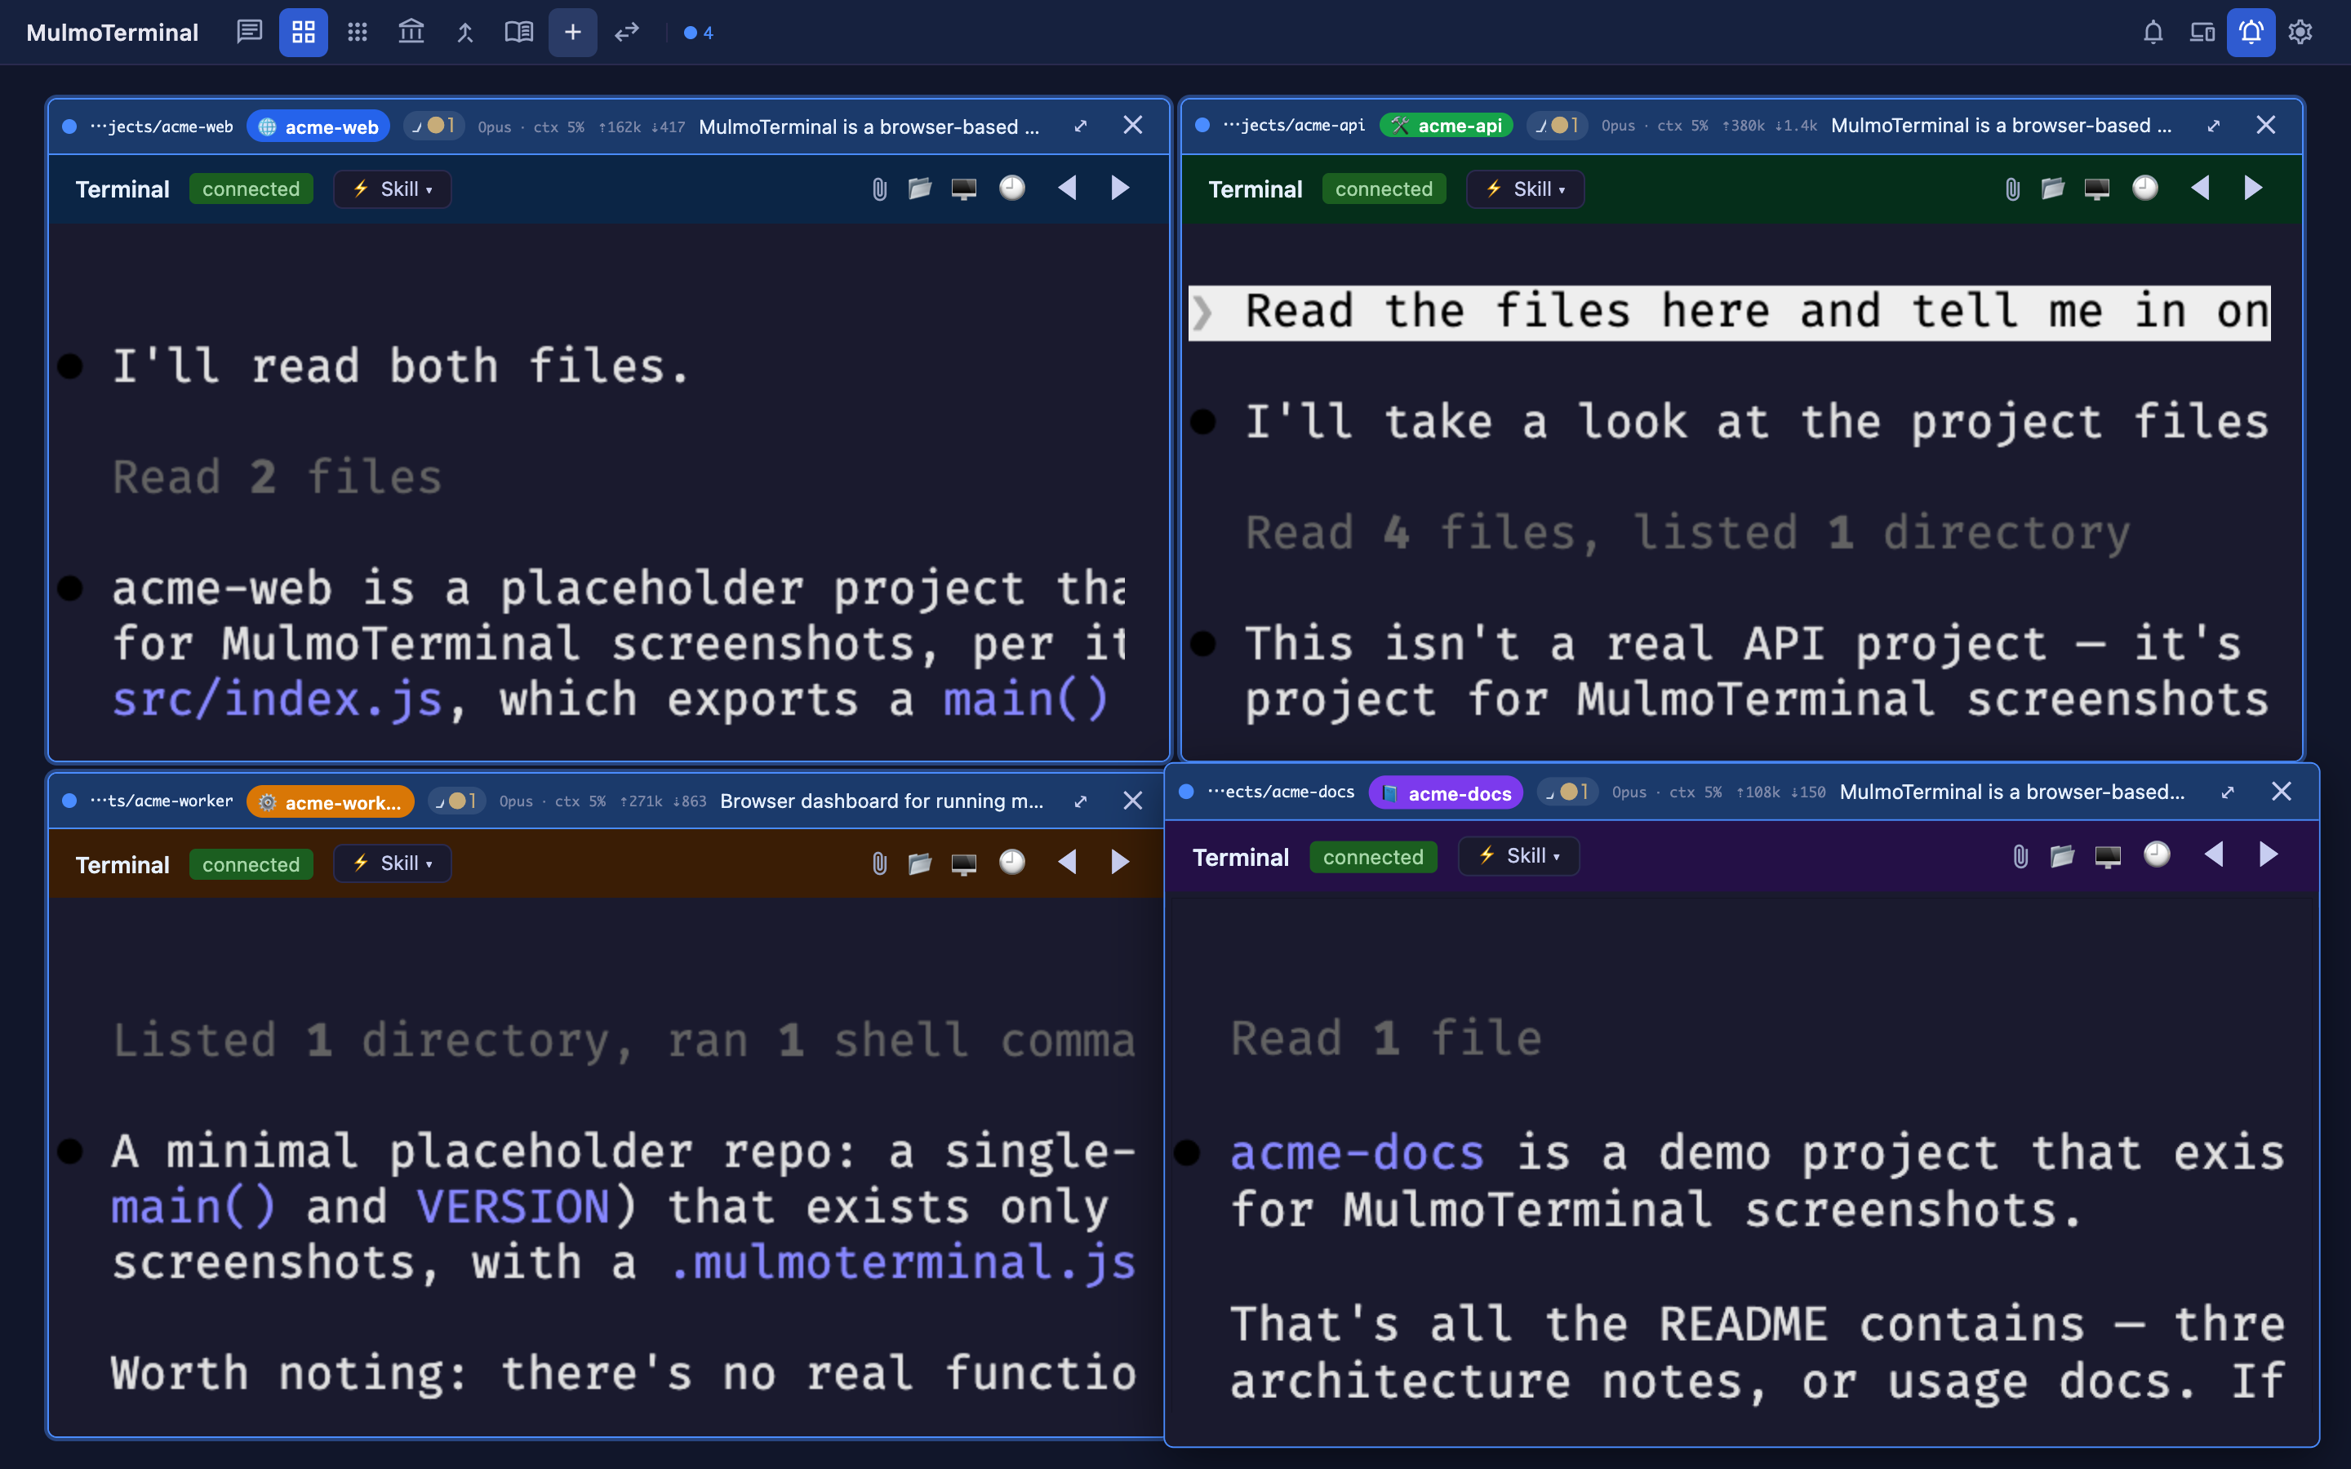This screenshot has height=1469, width=2351.
Task: Expand the acme-web panel to fullscreen
Action: point(1080,126)
